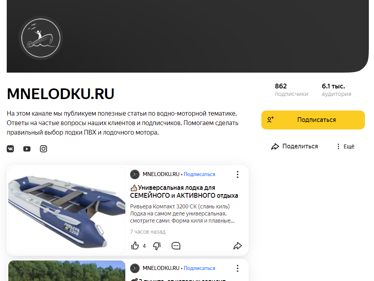Dislike the universal boat post
This screenshot has height=281, width=374.
(x=157, y=246)
